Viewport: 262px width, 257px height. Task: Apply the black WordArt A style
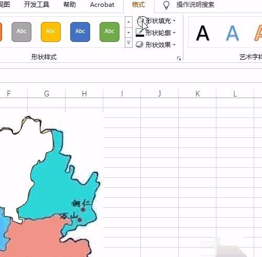pos(202,33)
